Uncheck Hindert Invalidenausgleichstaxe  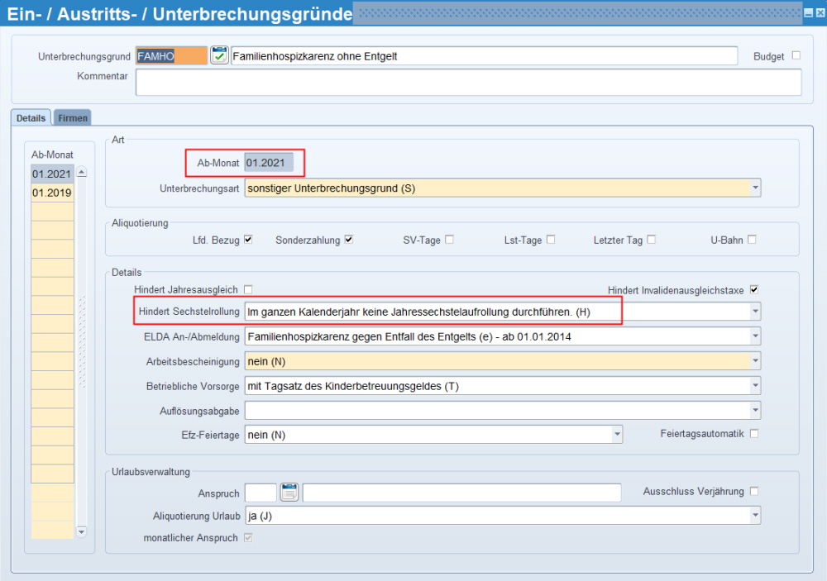click(x=754, y=289)
